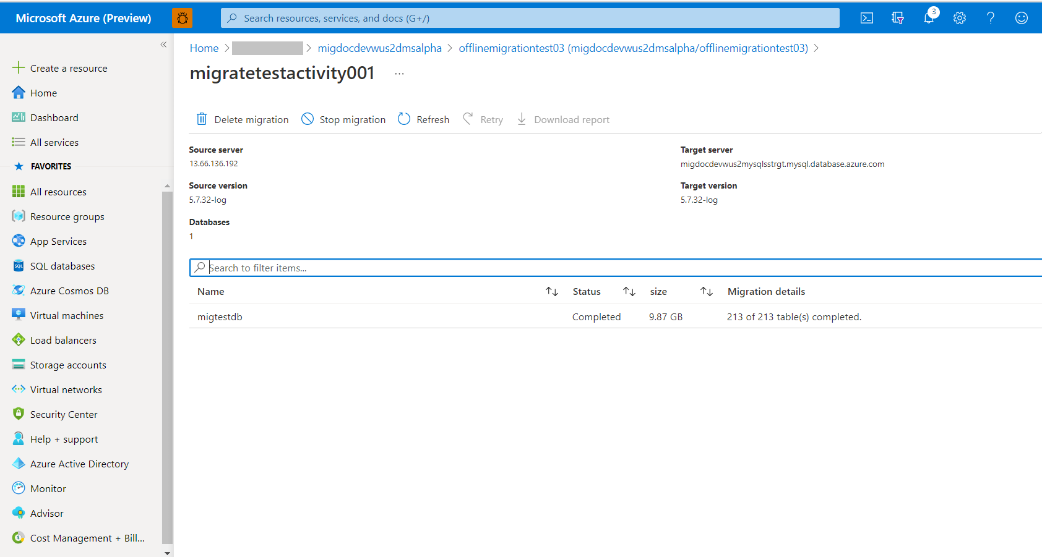Click the Virtual networks icon
The height and width of the screenshot is (557, 1042).
19,389
